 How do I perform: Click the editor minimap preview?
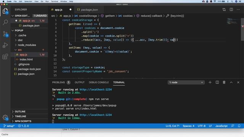(233, 21)
